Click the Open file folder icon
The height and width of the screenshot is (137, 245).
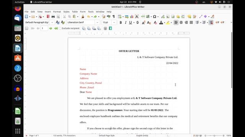(33, 16)
